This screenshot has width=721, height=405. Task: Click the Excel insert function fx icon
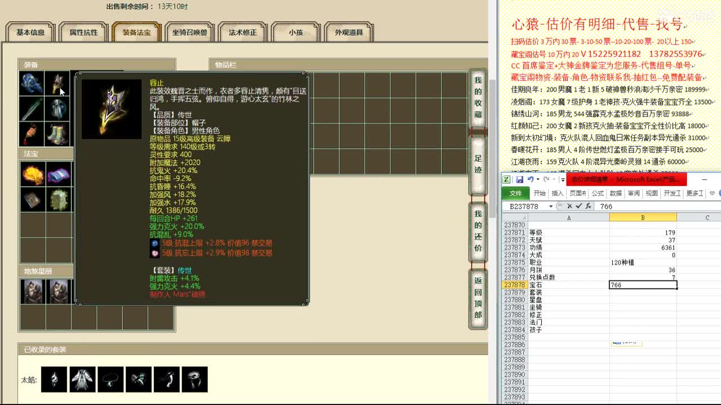click(x=588, y=206)
